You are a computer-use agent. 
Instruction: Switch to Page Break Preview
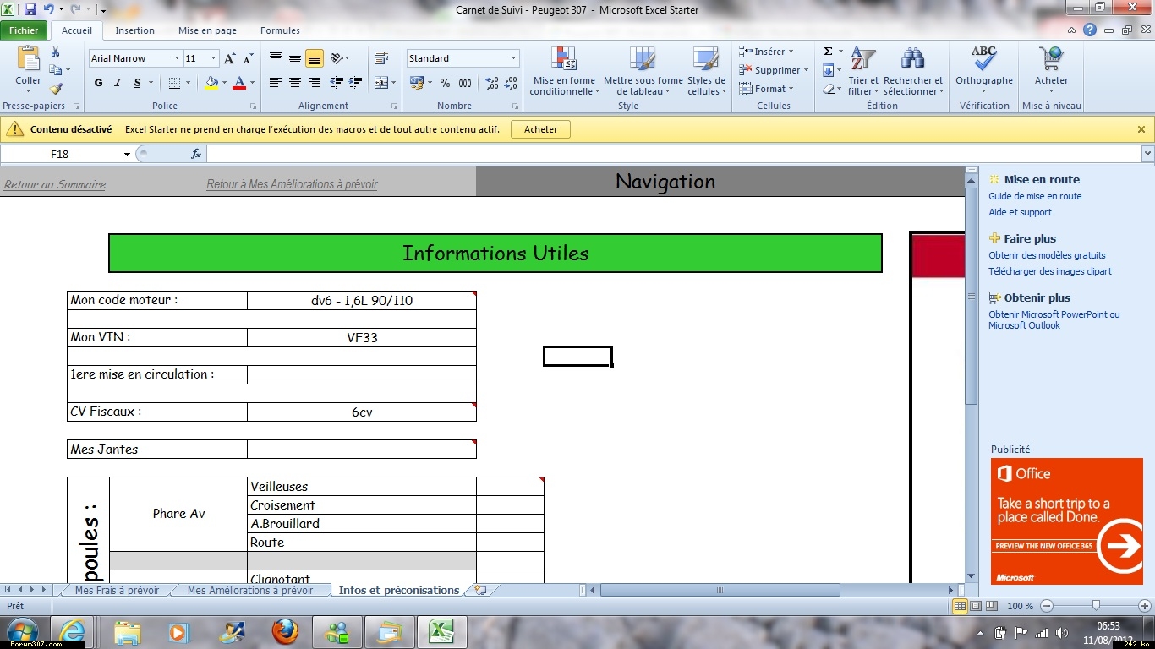pos(992,606)
